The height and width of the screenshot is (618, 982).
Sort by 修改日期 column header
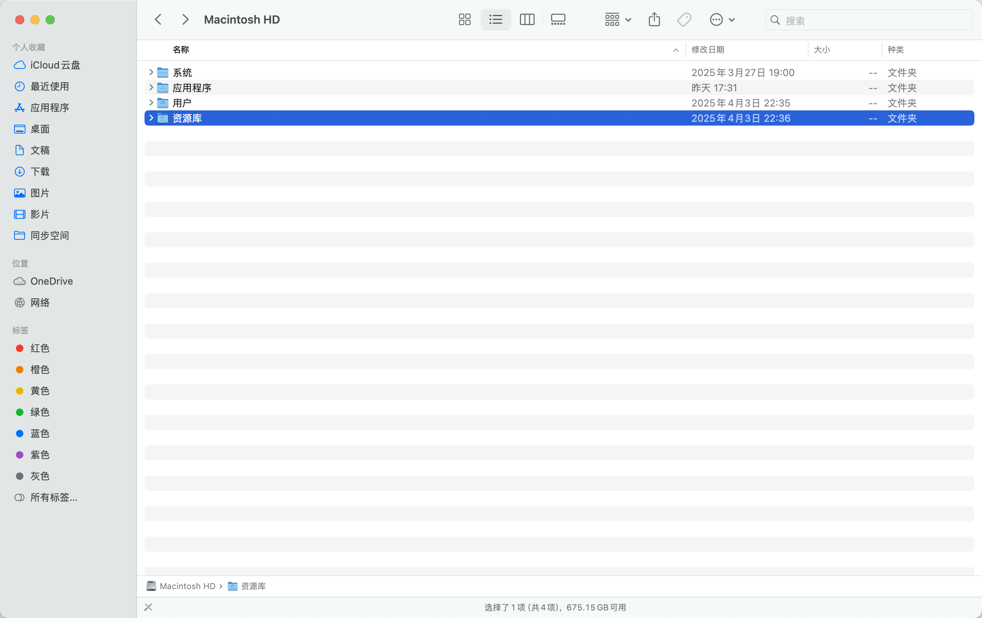point(708,50)
